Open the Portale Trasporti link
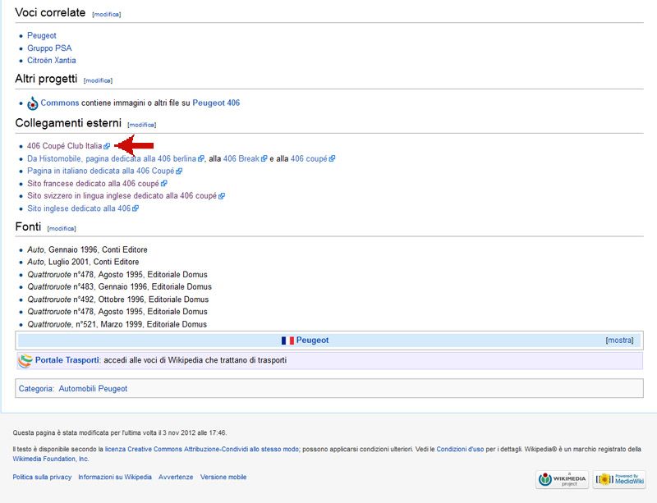Screen dimensions: 657x503 click(67, 360)
